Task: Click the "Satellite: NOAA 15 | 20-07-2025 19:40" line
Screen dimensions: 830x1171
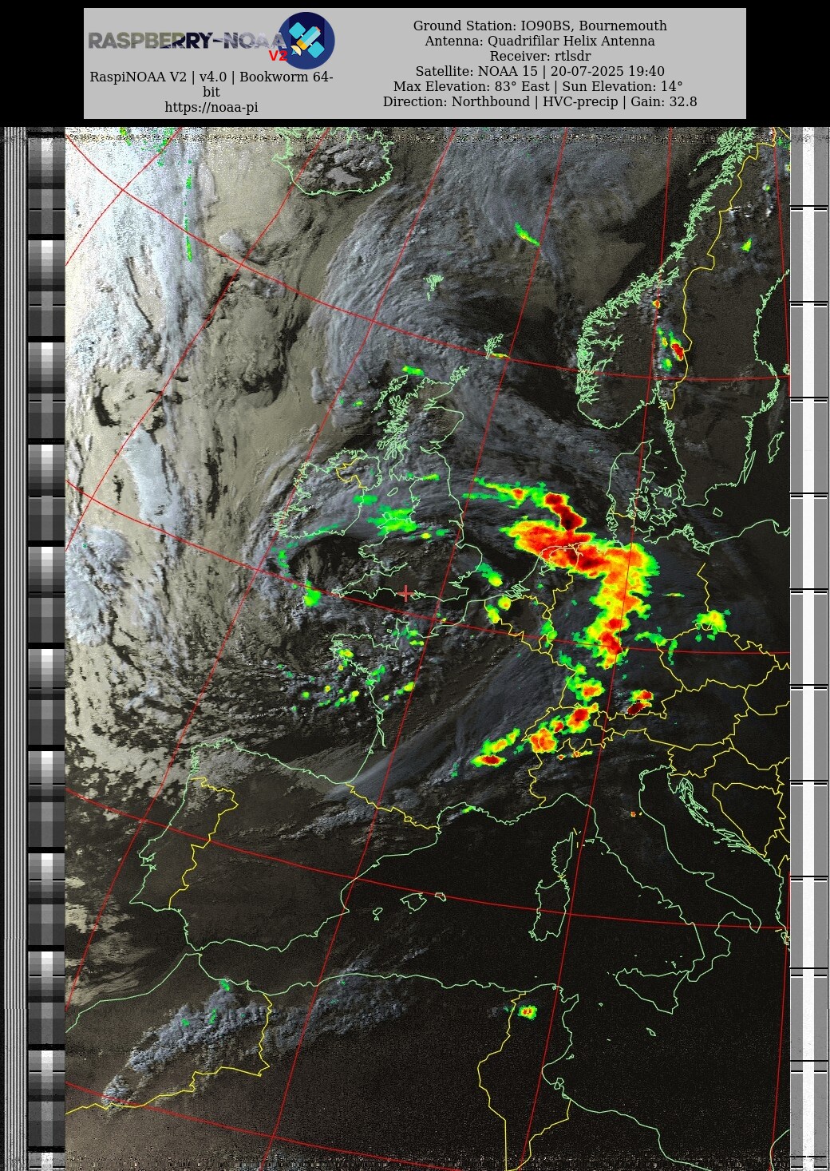Action: [x=540, y=71]
